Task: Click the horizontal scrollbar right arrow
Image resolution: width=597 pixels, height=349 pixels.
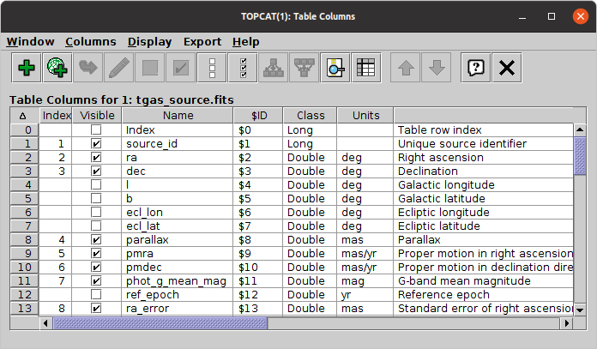Action: (x=565, y=324)
